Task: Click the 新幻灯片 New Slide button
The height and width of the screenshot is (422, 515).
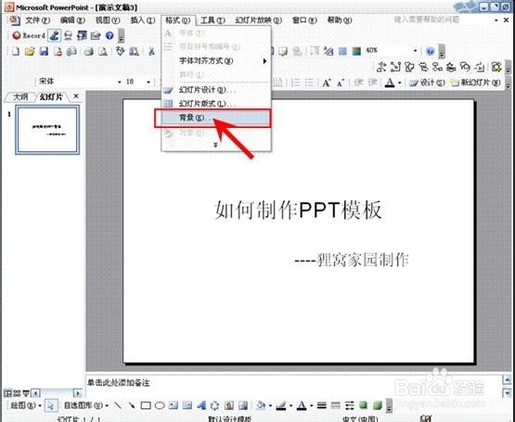Action: click(475, 83)
